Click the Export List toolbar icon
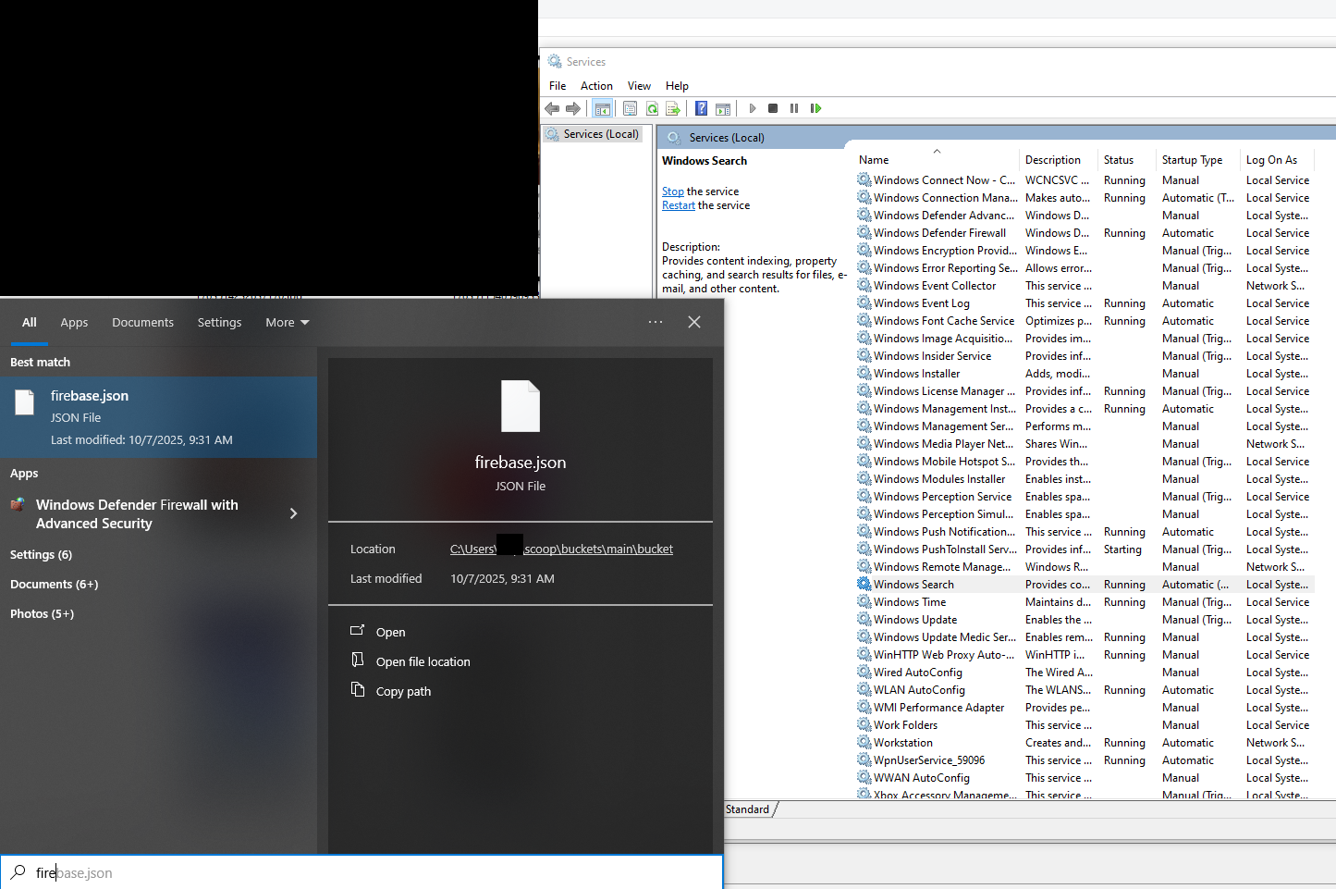The height and width of the screenshot is (889, 1336). pyautogui.click(x=673, y=108)
